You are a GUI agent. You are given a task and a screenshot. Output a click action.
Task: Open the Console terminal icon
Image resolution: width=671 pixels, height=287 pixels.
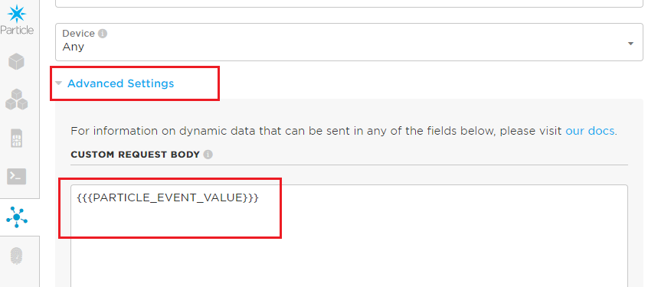tap(16, 176)
